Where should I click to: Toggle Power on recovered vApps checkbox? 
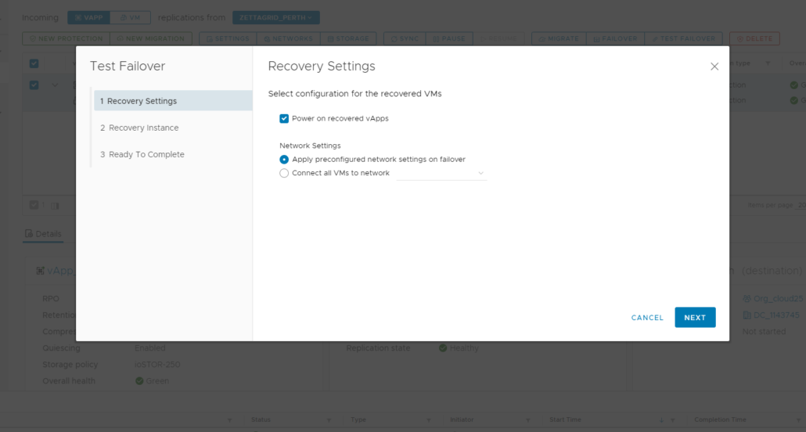point(284,119)
